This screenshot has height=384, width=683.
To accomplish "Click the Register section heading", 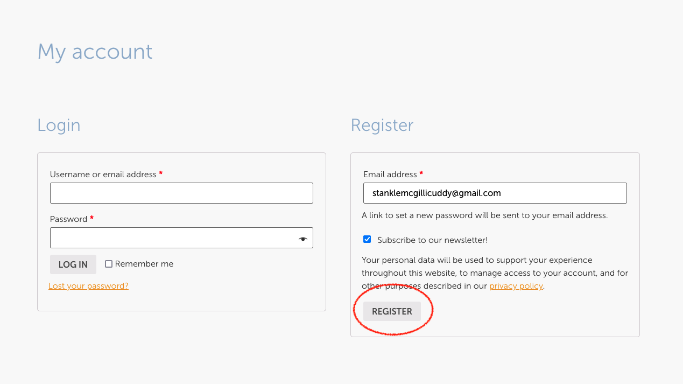I will coord(382,125).
